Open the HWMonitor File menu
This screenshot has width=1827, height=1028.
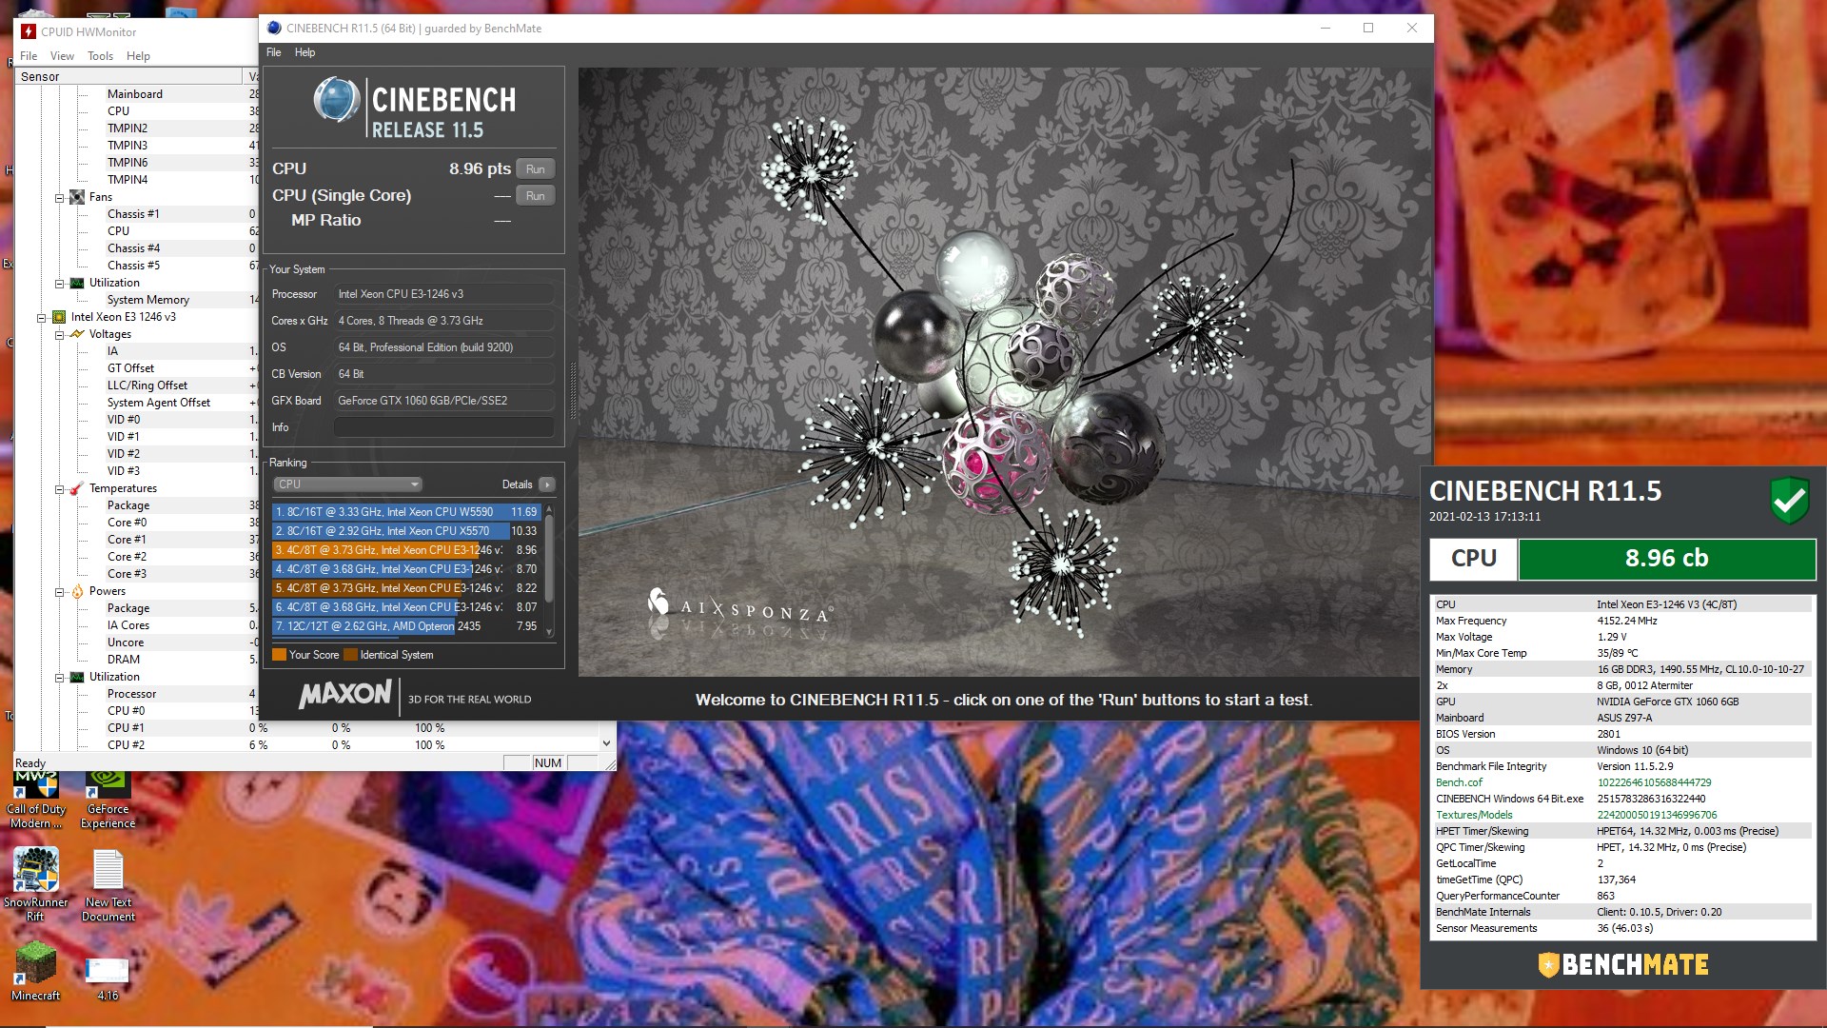[29, 56]
